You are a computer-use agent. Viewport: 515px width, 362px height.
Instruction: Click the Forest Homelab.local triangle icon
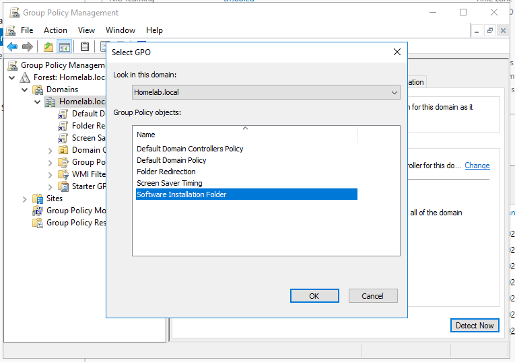tap(26, 77)
